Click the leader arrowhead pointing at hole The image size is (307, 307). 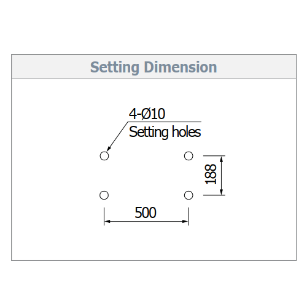pyautogui.click(x=109, y=149)
